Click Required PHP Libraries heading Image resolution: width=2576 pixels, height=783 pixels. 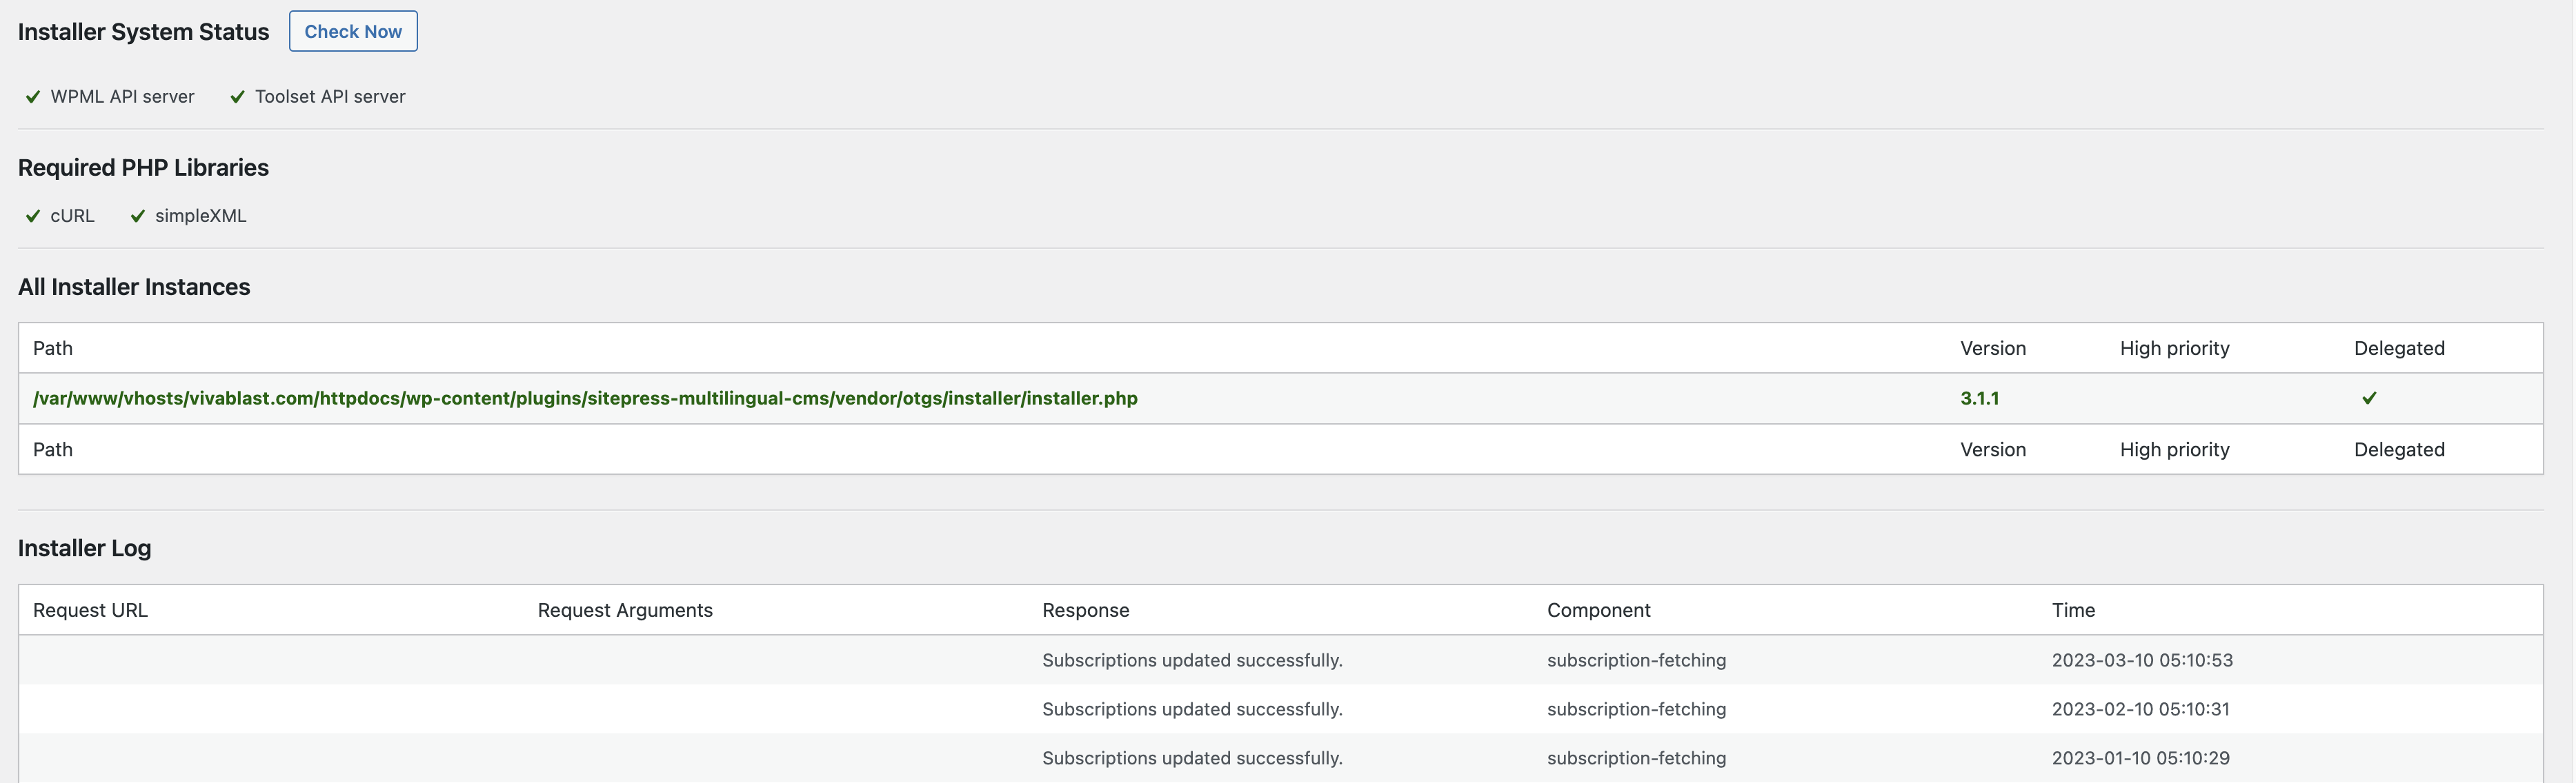tap(143, 167)
